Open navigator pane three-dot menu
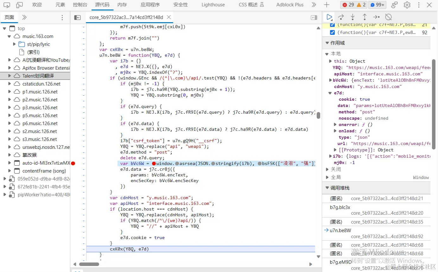 pos(62,17)
